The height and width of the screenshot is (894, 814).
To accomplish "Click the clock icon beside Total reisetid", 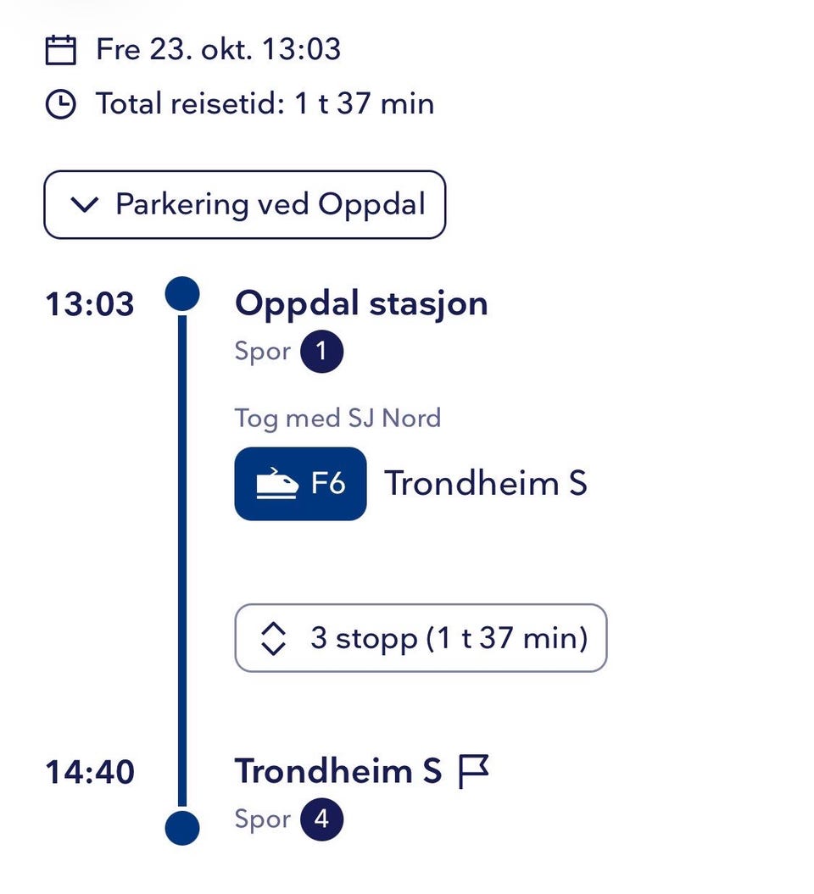I will pos(60,104).
